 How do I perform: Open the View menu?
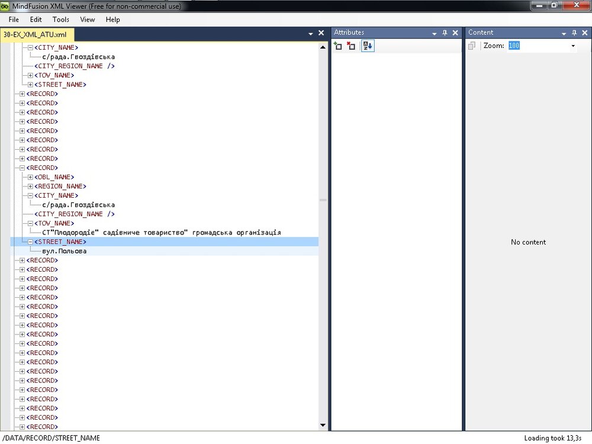tap(88, 20)
